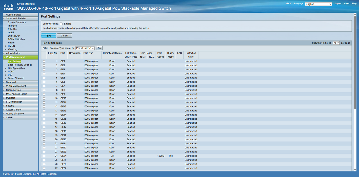This screenshot has width=359, height=177.
Task: Choose the GE10 row radio button
Action: pos(44,98)
